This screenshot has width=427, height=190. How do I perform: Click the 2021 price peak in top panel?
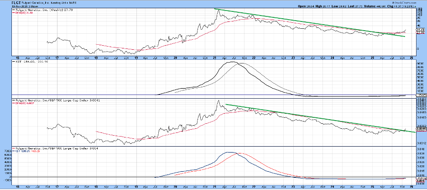[219, 10]
